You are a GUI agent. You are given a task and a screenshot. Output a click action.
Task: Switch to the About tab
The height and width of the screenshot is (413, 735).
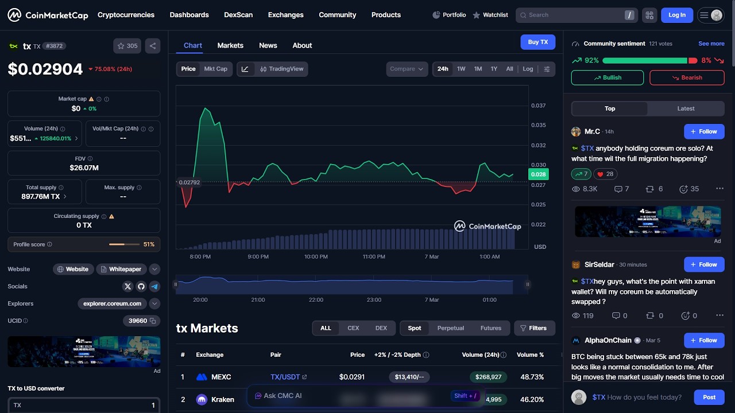pyautogui.click(x=302, y=45)
